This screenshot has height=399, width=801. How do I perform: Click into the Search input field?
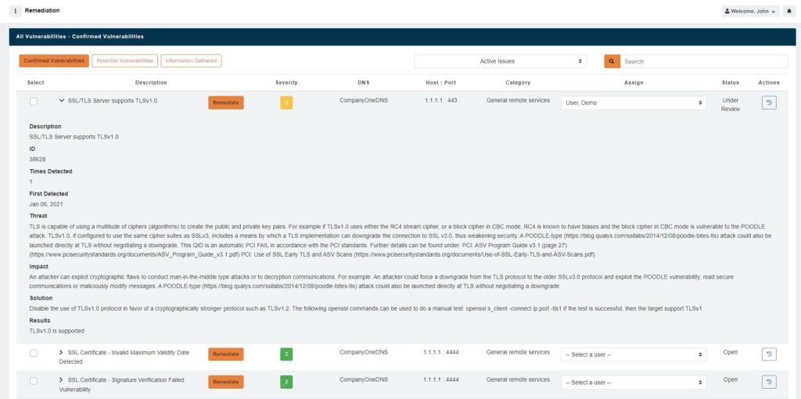point(704,61)
